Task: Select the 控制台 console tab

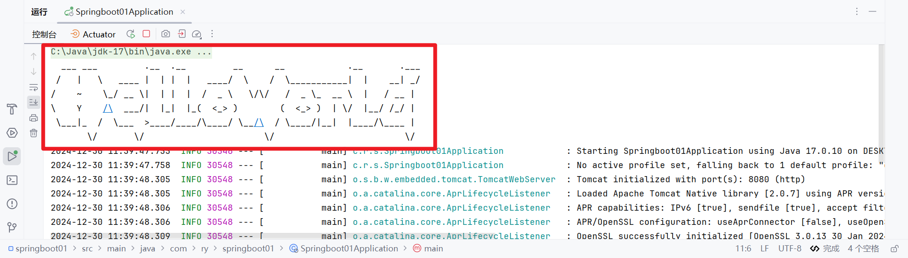Action: 44,35
